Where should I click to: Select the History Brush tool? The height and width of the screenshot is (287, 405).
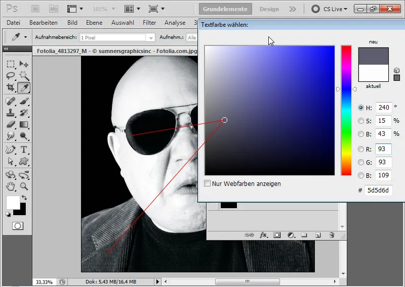tap(24, 113)
